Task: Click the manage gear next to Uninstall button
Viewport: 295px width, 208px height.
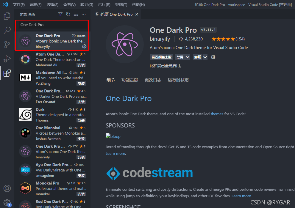Action: coord(213,57)
